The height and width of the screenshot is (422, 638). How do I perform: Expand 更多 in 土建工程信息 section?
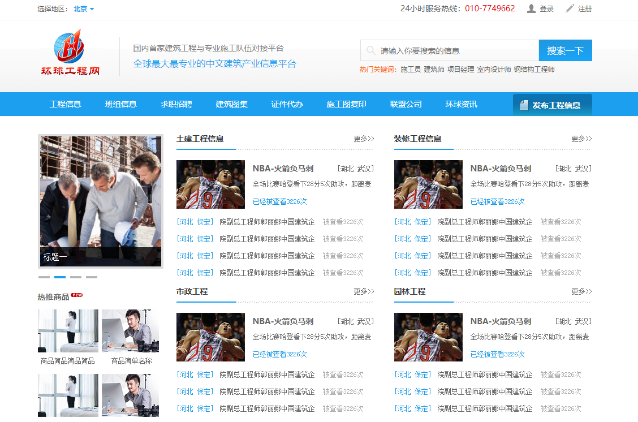pyautogui.click(x=364, y=139)
